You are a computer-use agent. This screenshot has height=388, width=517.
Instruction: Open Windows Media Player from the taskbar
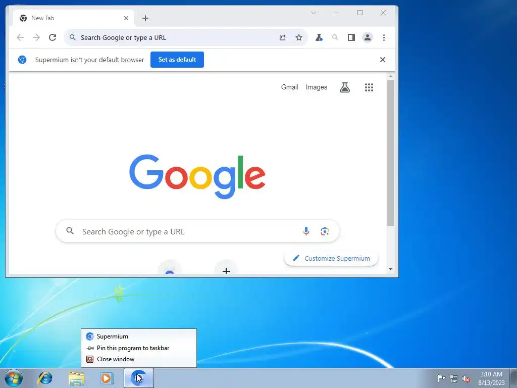click(x=107, y=378)
